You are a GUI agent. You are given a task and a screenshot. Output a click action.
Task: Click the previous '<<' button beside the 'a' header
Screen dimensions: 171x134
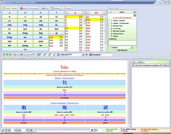pyautogui.click(x=67, y=13)
